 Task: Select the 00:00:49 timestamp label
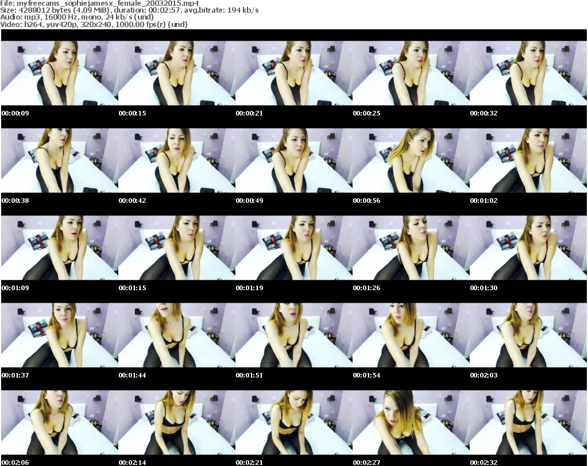click(249, 201)
